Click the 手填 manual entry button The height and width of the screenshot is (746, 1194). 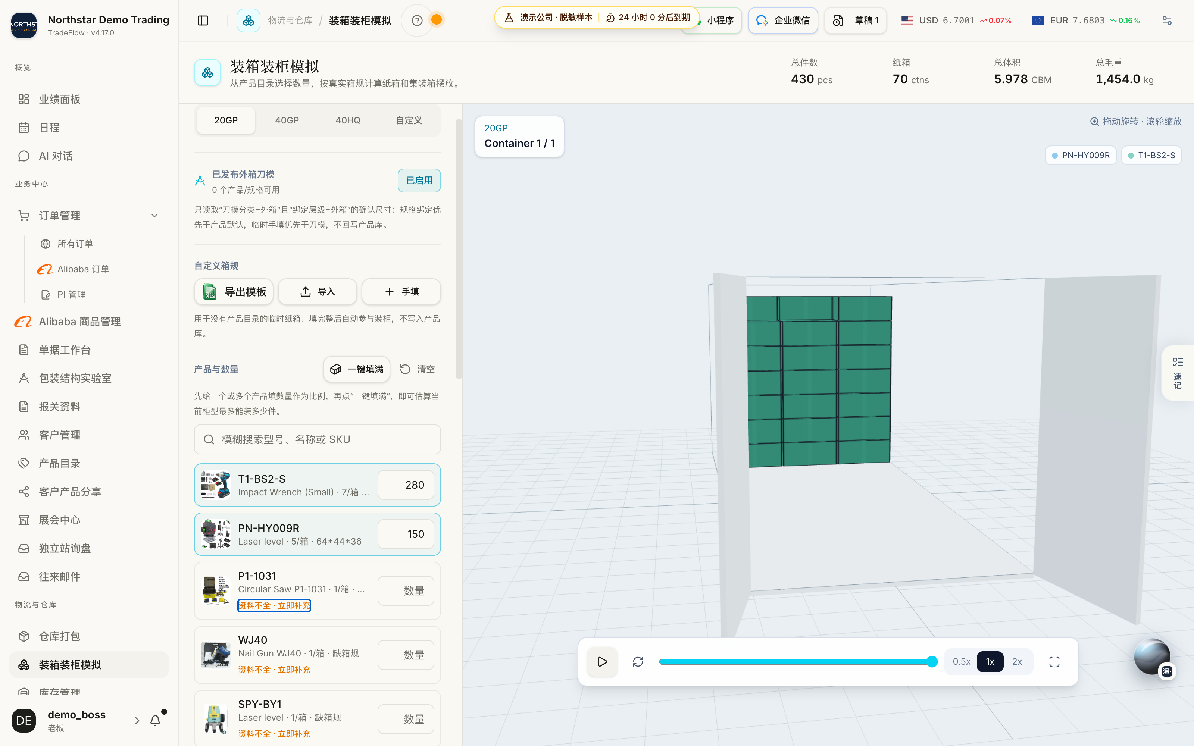click(401, 292)
